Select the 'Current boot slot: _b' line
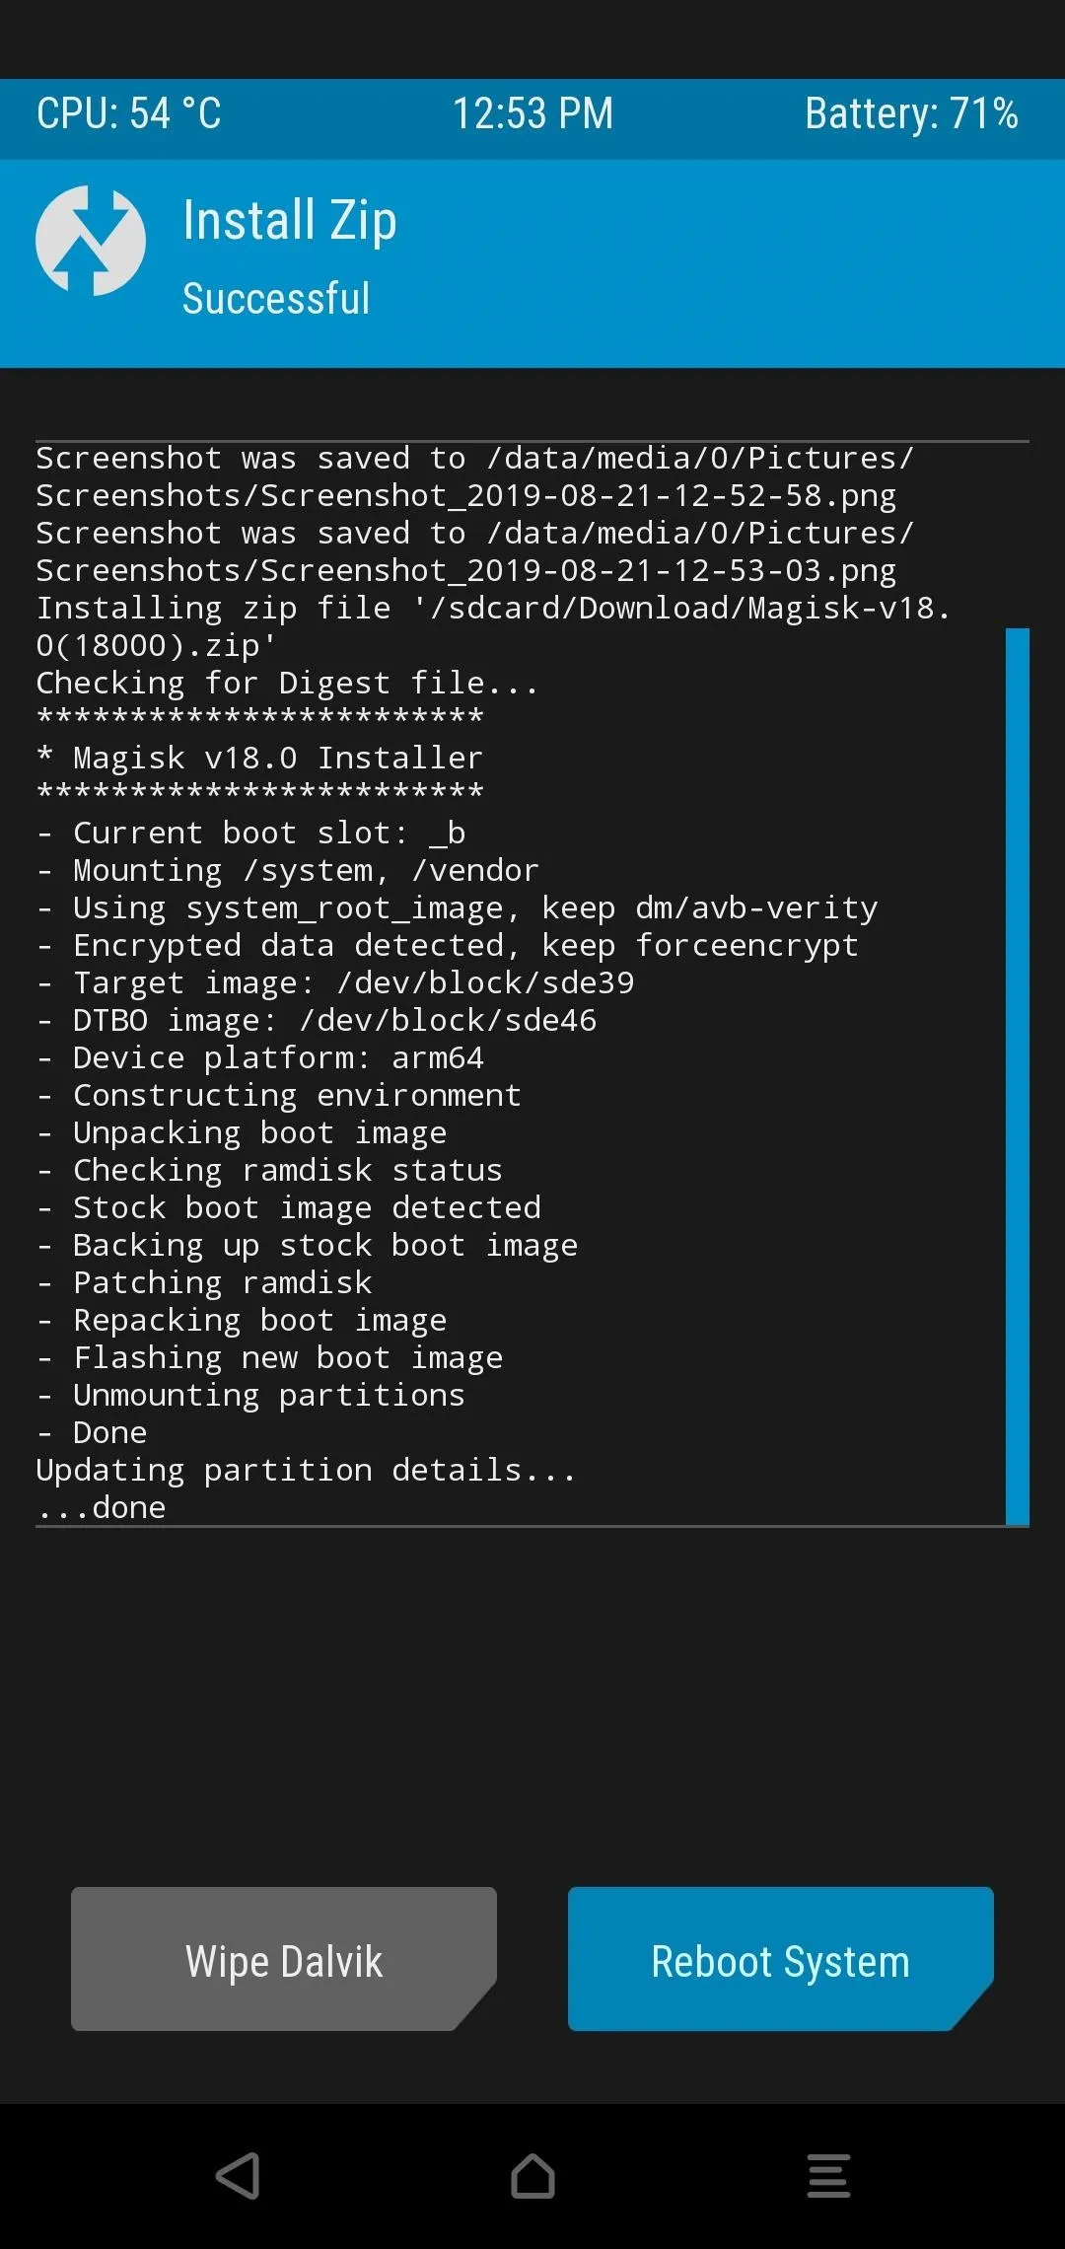 tap(250, 833)
